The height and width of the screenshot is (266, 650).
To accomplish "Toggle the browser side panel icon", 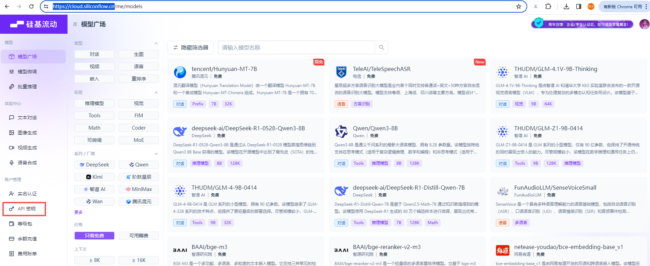I will pyautogui.click(x=579, y=6).
